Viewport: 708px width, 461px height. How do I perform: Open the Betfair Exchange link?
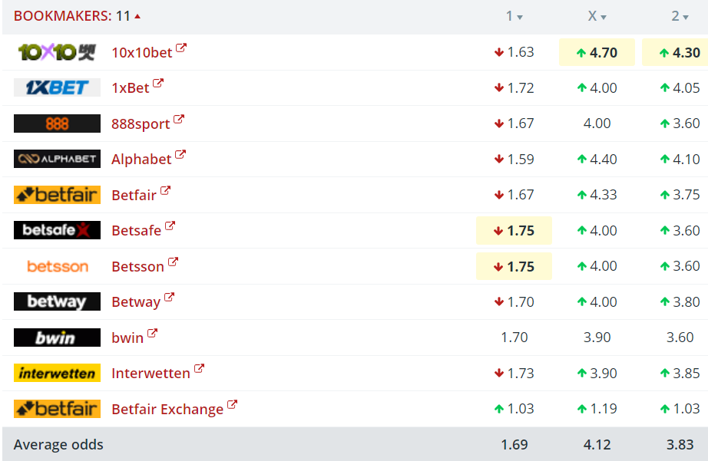pyautogui.click(x=167, y=410)
